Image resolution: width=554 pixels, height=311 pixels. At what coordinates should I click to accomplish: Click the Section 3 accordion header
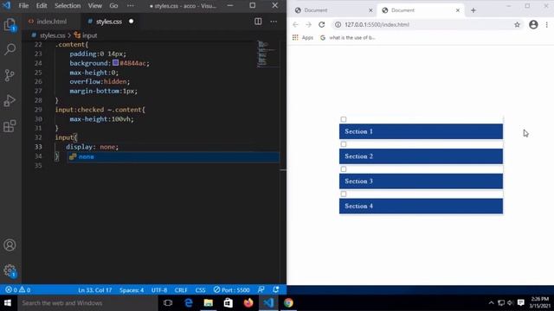tap(421, 181)
